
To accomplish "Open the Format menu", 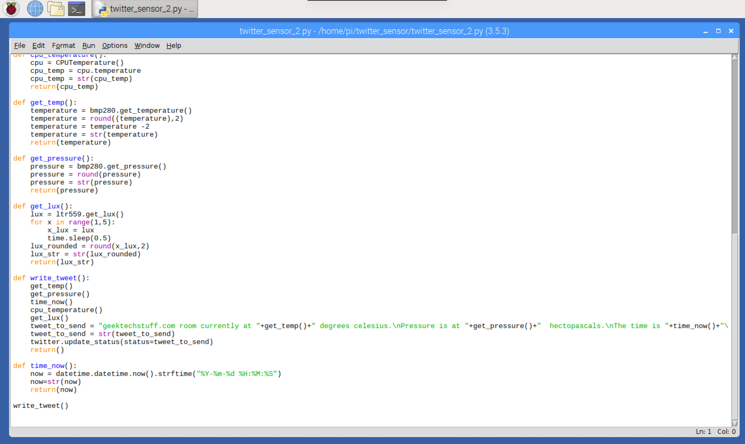I will tap(64, 45).
